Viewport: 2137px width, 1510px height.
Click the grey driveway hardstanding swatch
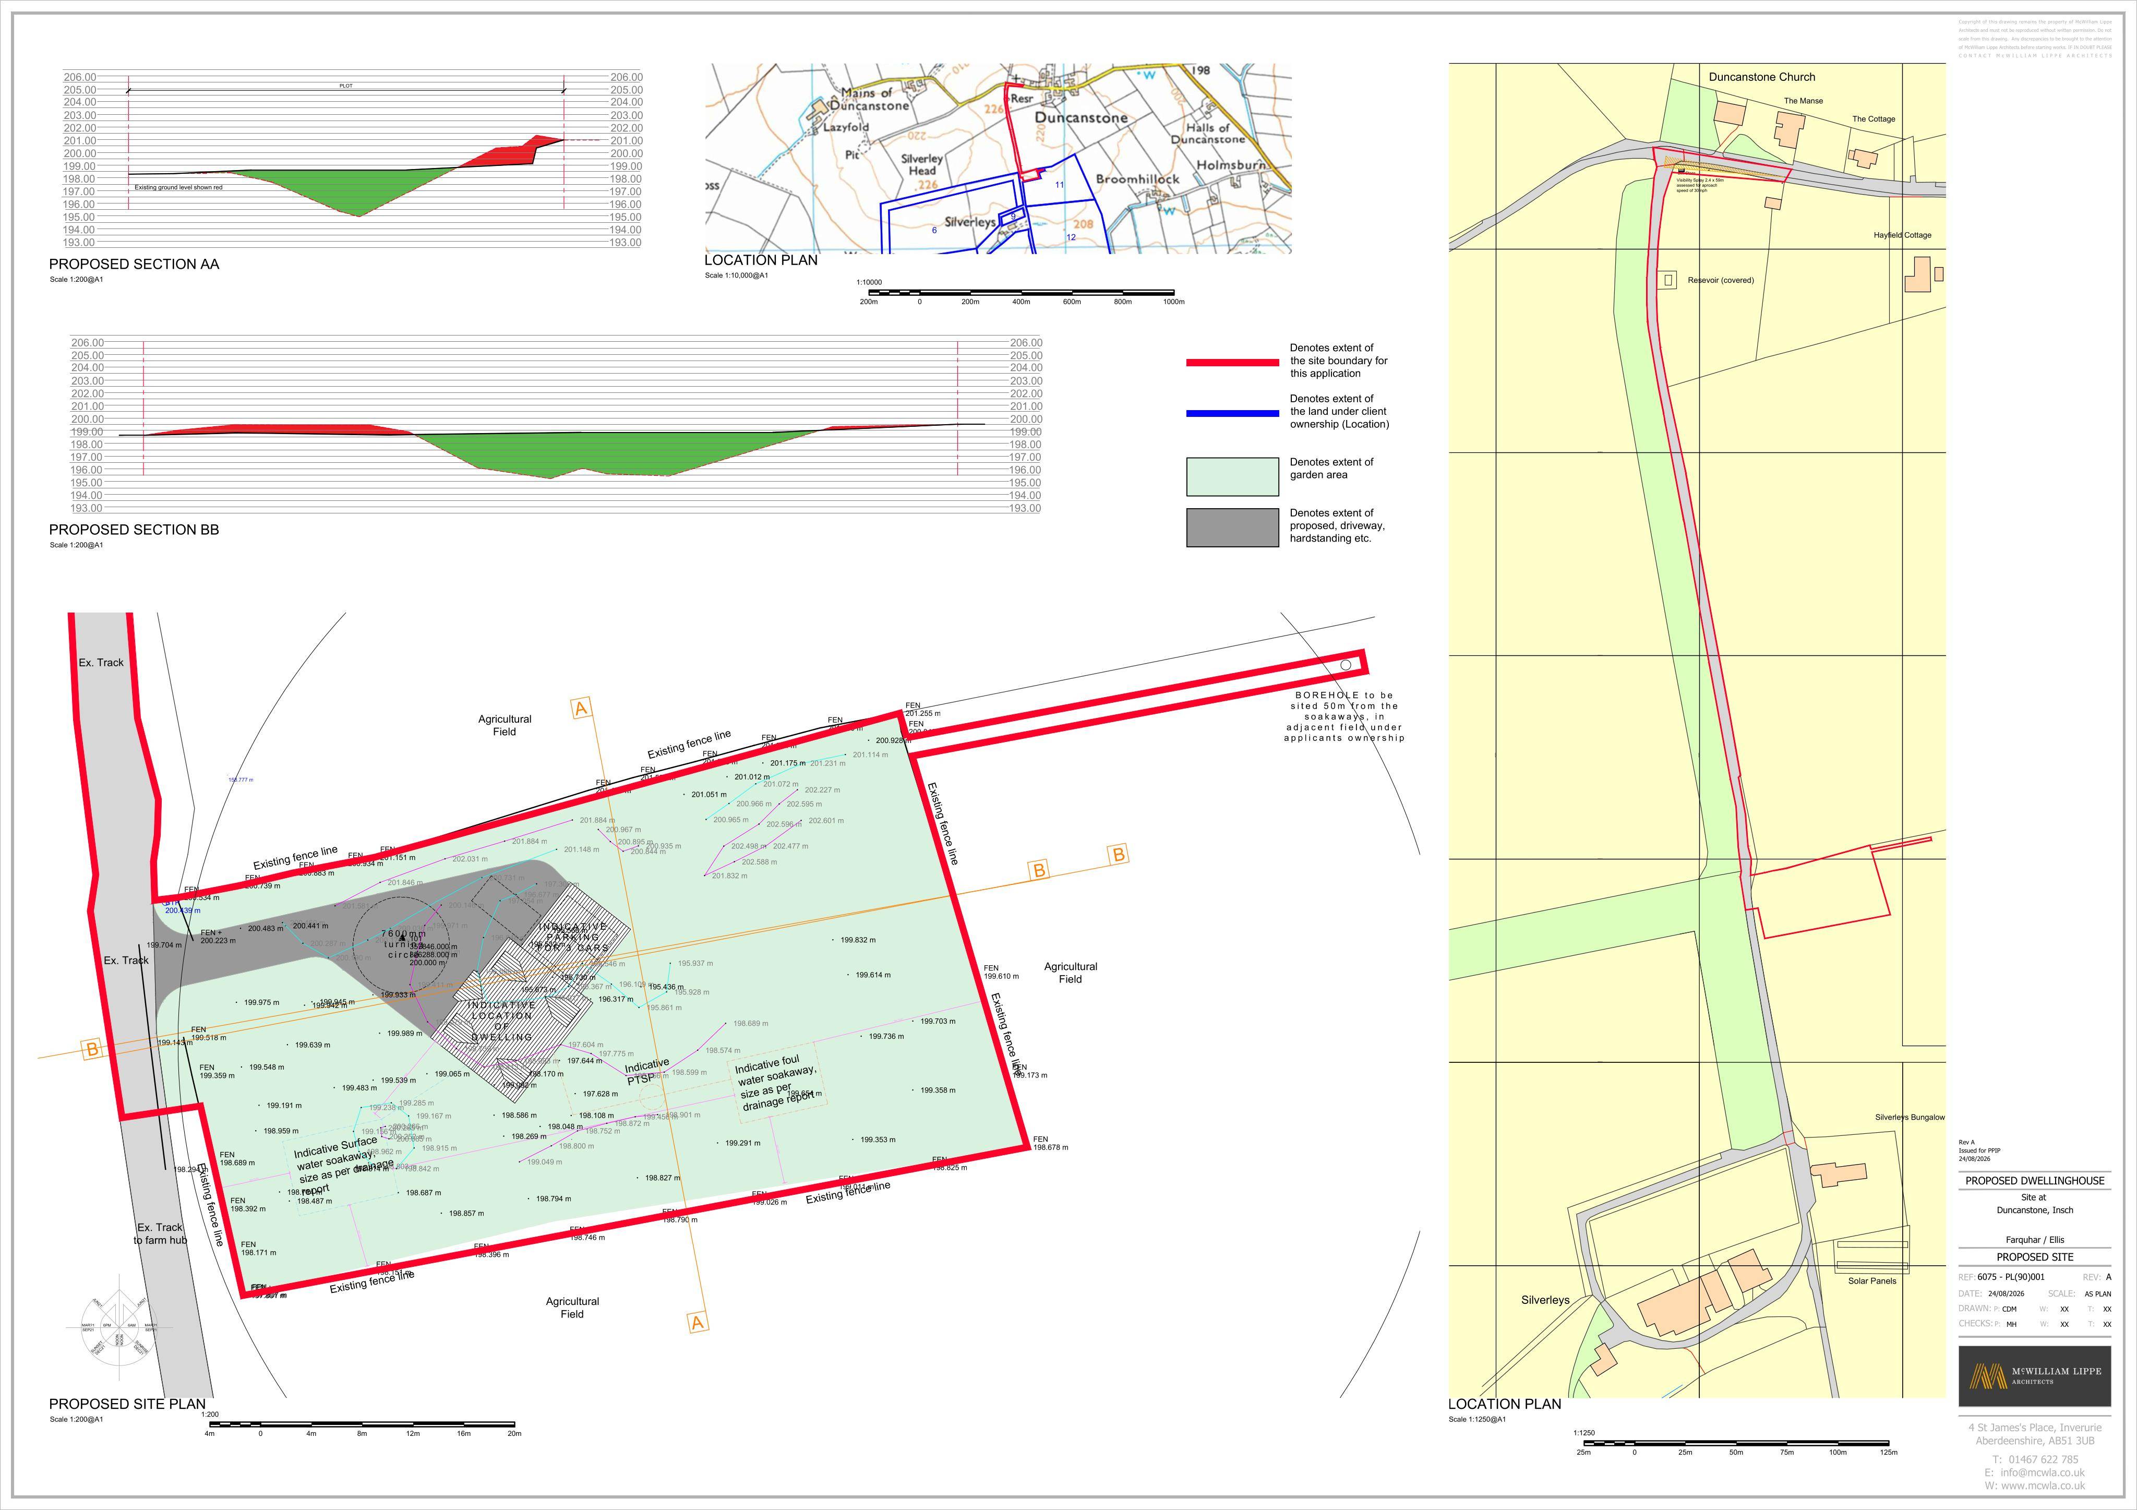pyautogui.click(x=1232, y=527)
